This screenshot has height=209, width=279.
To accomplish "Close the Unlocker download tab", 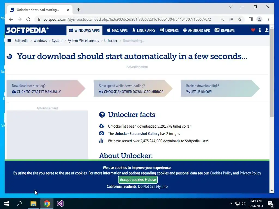I will tap(68, 10).
